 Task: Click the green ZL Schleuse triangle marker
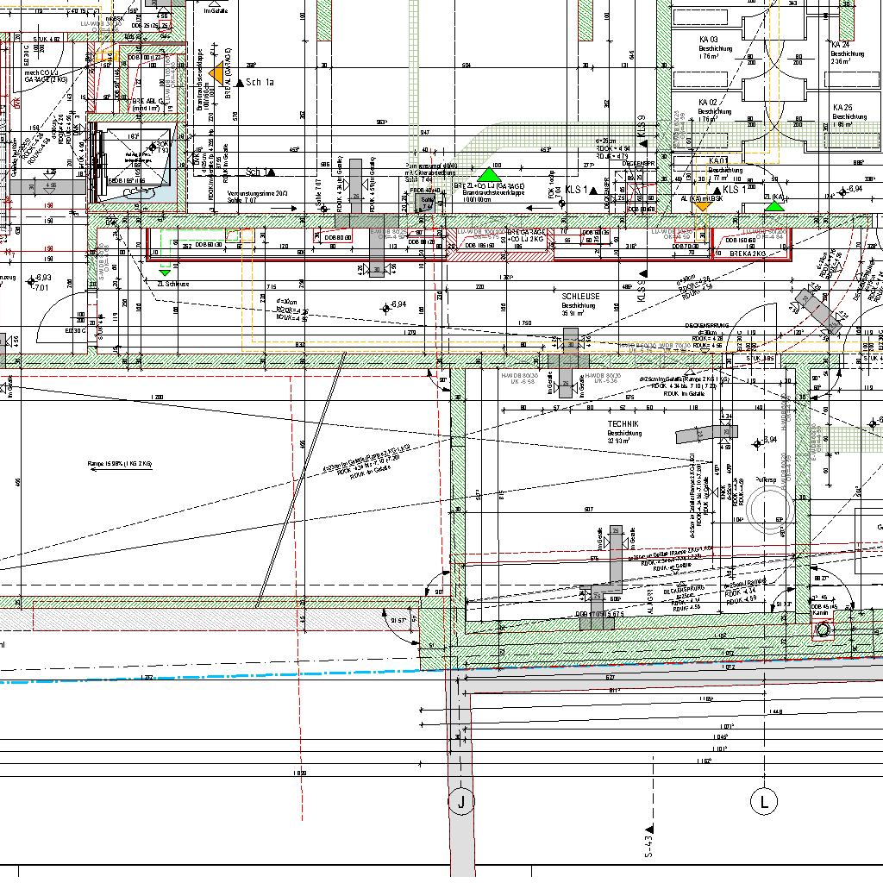[165, 273]
